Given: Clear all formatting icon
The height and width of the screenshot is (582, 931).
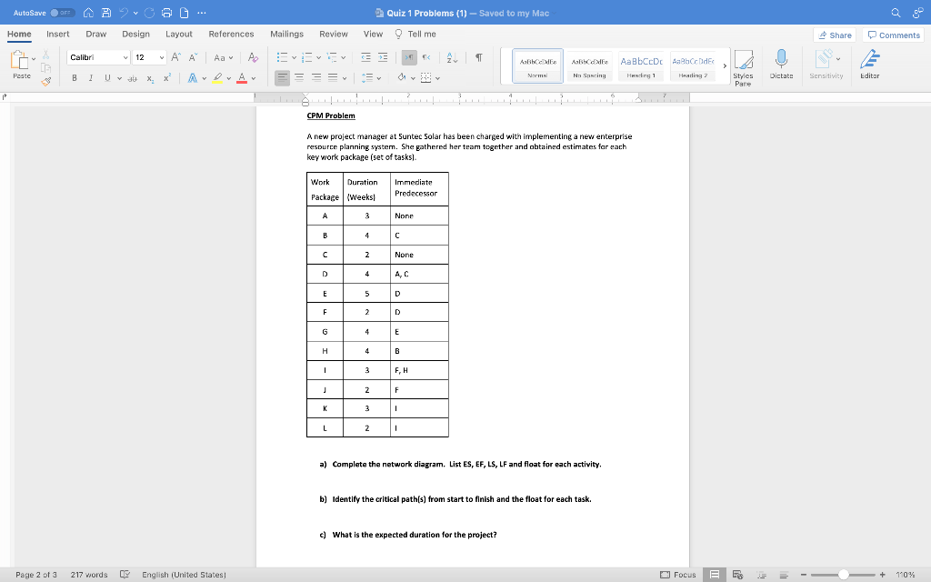Looking at the screenshot, I should (253, 57).
